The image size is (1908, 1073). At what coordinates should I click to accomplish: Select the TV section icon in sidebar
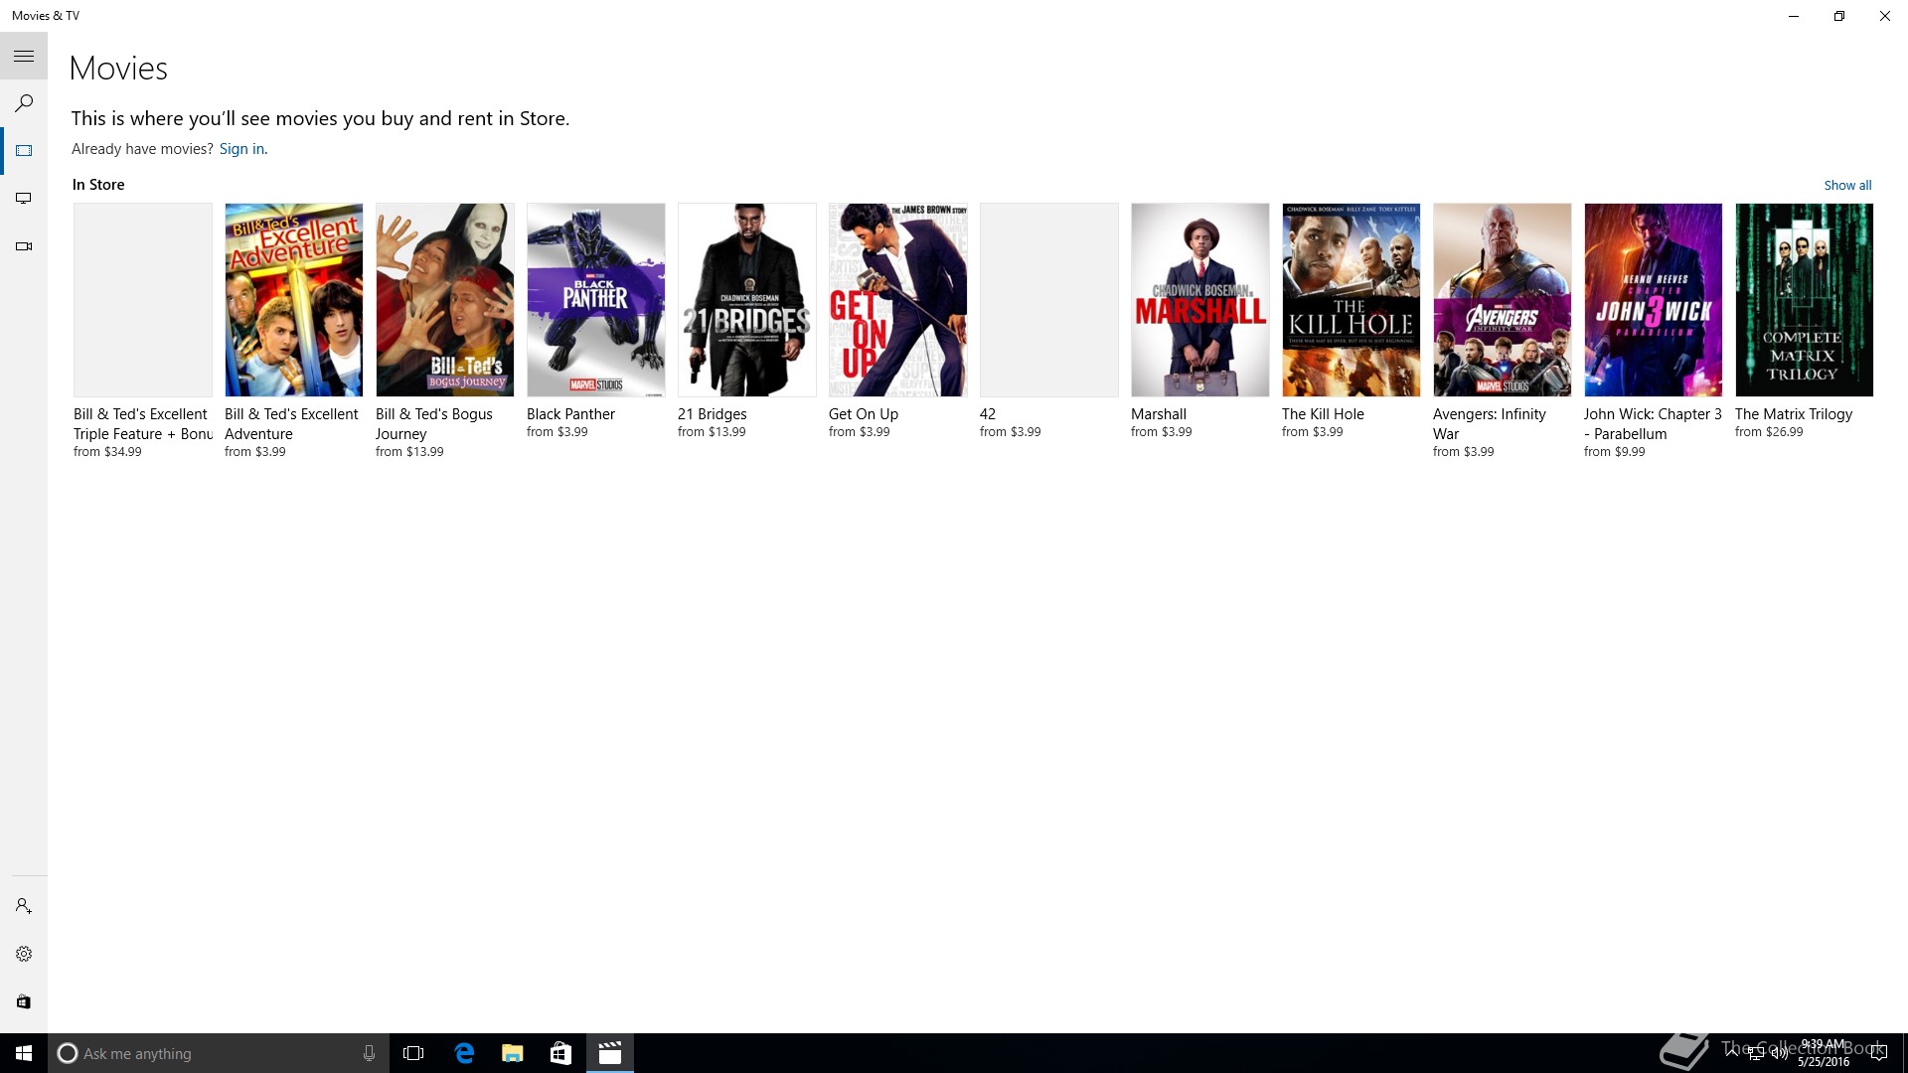pos(24,199)
